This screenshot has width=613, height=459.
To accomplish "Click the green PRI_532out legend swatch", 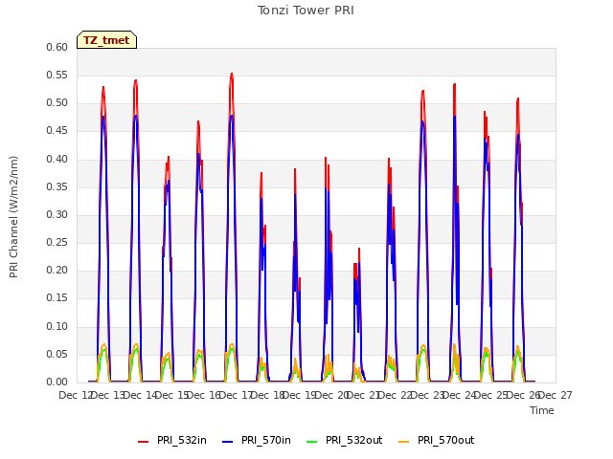I will [x=312, y=442].
